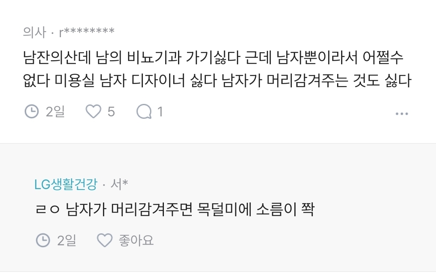Open the 서* commenter profile
Image resolution: width=436 pixels, height=274 pixels.
(119, 184)
